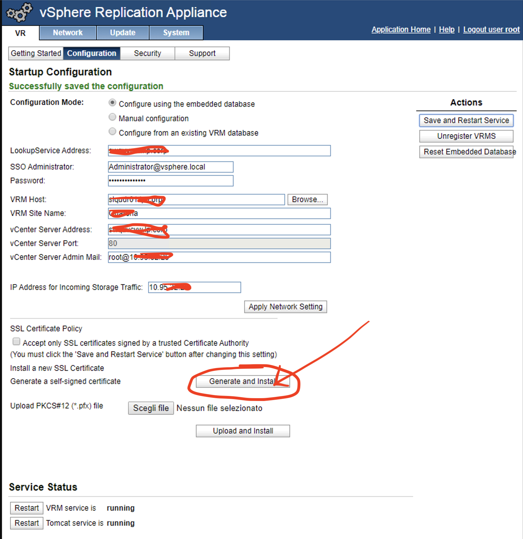Switch to the Security tab

tap(147, 53)
